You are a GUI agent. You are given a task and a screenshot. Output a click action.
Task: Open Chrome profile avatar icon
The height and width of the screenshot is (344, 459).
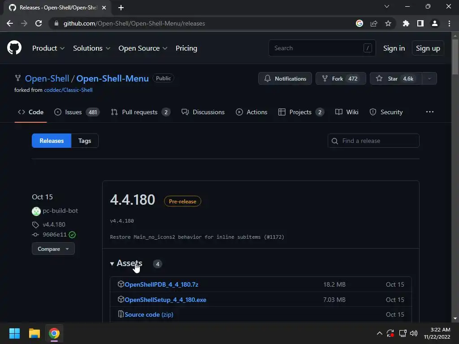click(435, 23)
